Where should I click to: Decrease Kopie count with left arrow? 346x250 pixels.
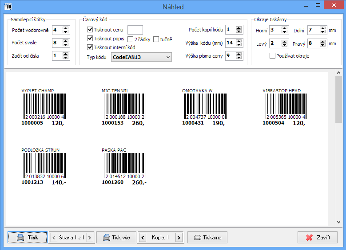(143, 238)
